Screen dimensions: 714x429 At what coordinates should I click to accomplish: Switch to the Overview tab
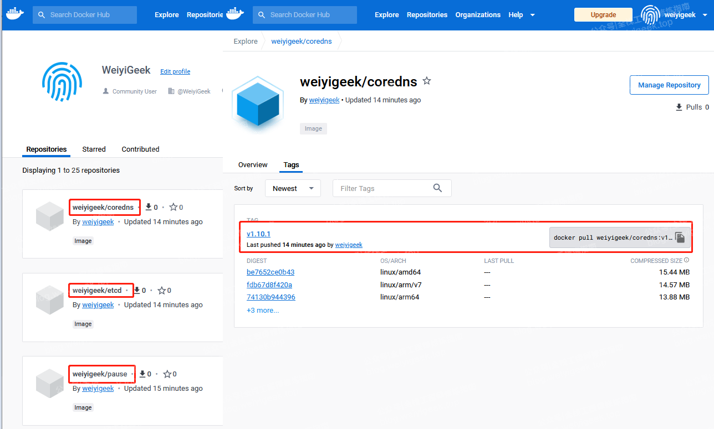[253, 164]
